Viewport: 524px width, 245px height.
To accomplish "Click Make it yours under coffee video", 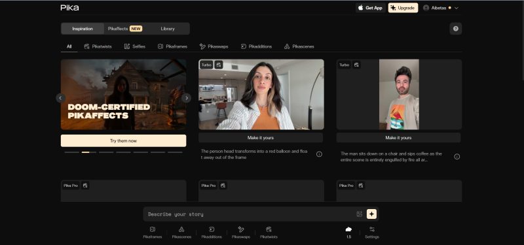I will coord(398,138).
